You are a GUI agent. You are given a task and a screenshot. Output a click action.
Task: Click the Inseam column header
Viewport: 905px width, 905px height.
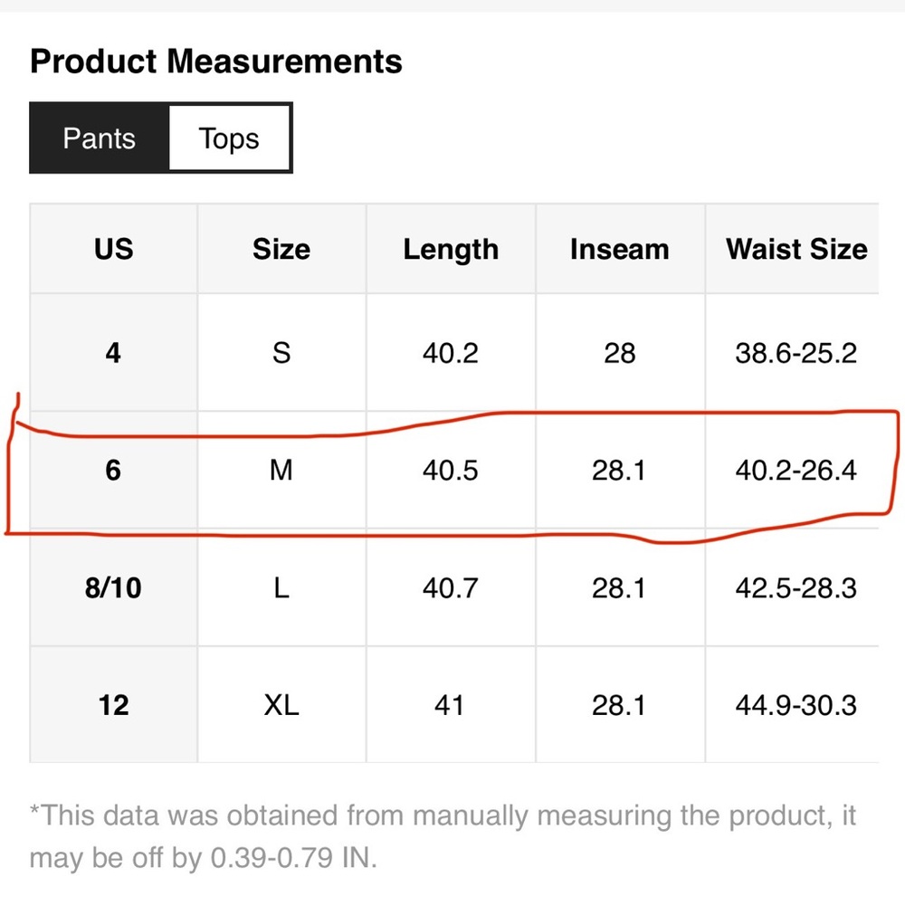tap(620, 249)
